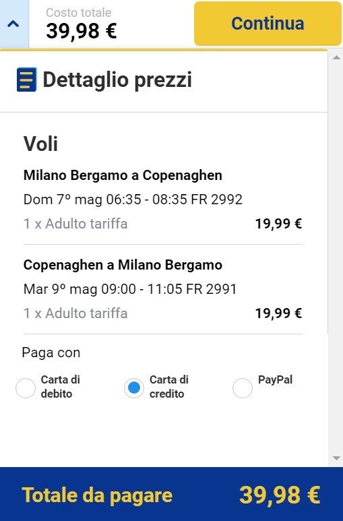Click the Milano Bergamo a Copenaghen heading
Viewport: 343px width, 521px height.
pyautogui.click(x=123, y=175)
